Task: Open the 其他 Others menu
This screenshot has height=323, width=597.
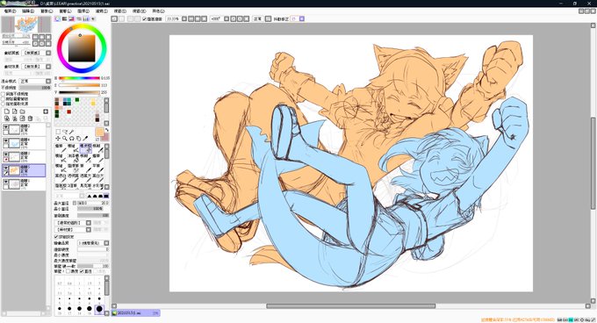Action: [158, 11]
